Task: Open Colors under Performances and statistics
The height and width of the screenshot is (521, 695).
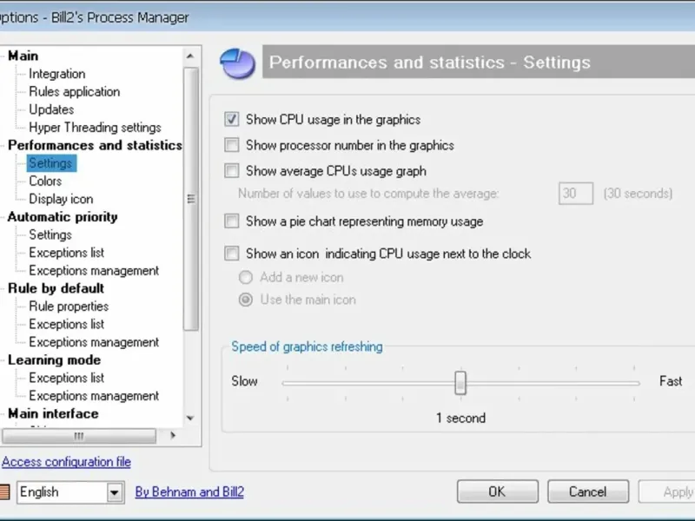Action: pyautogui.click(x=45, y=181)
